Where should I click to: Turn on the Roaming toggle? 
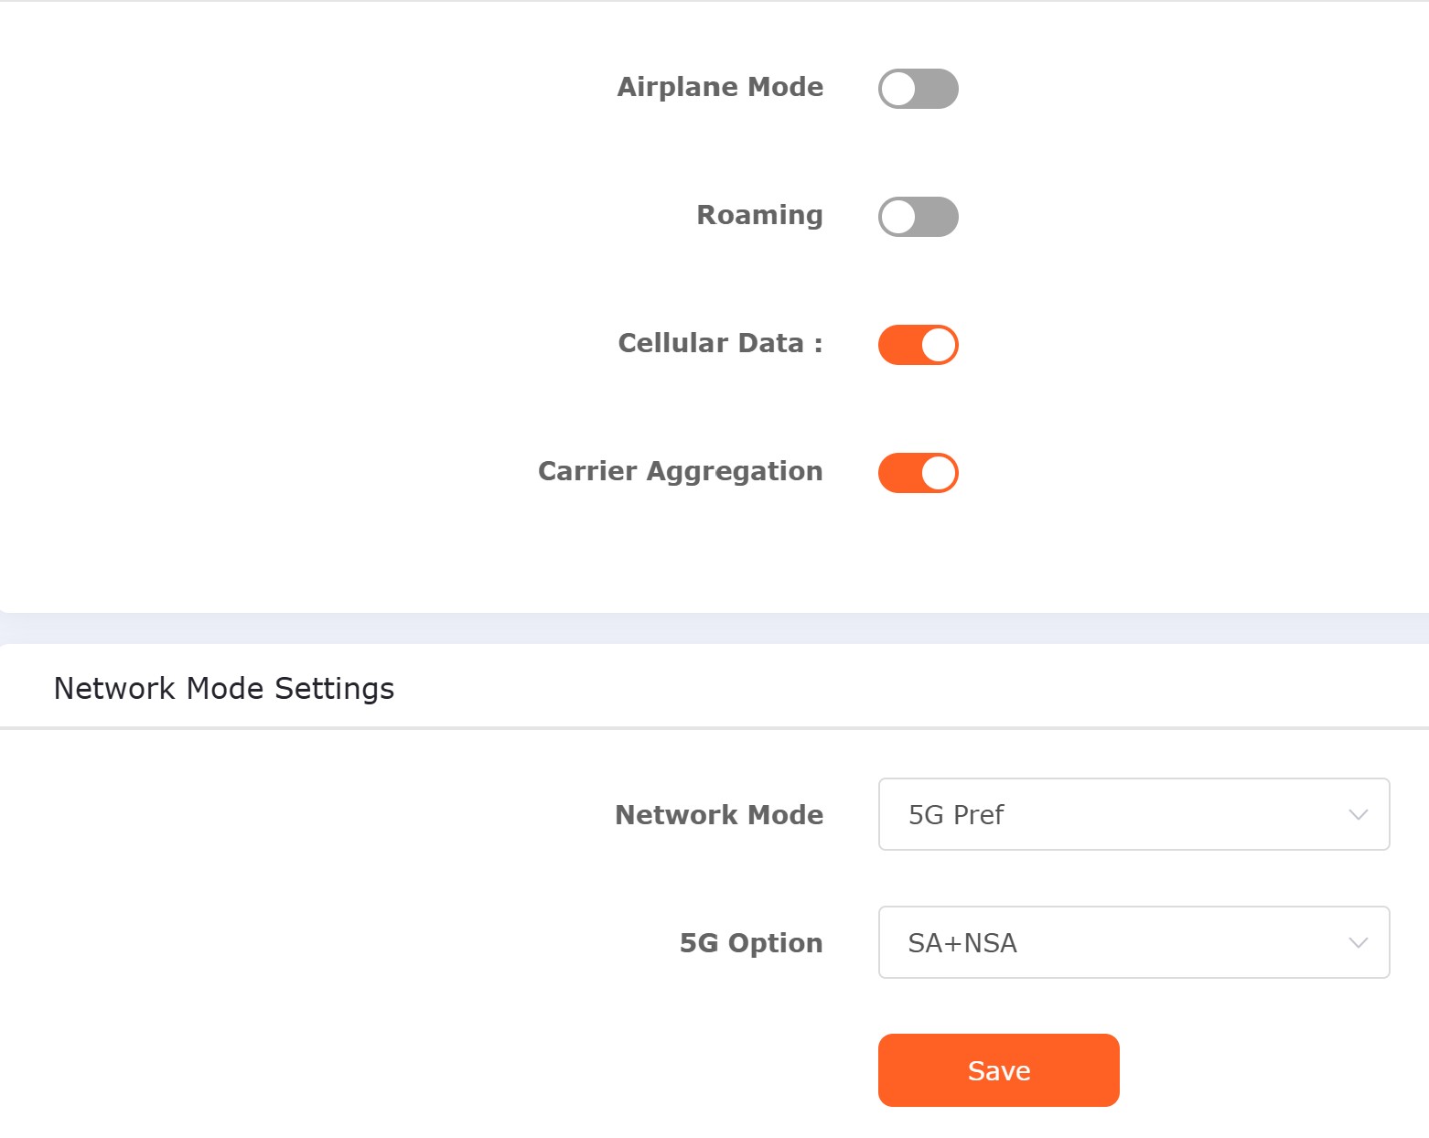pos(919,217)
